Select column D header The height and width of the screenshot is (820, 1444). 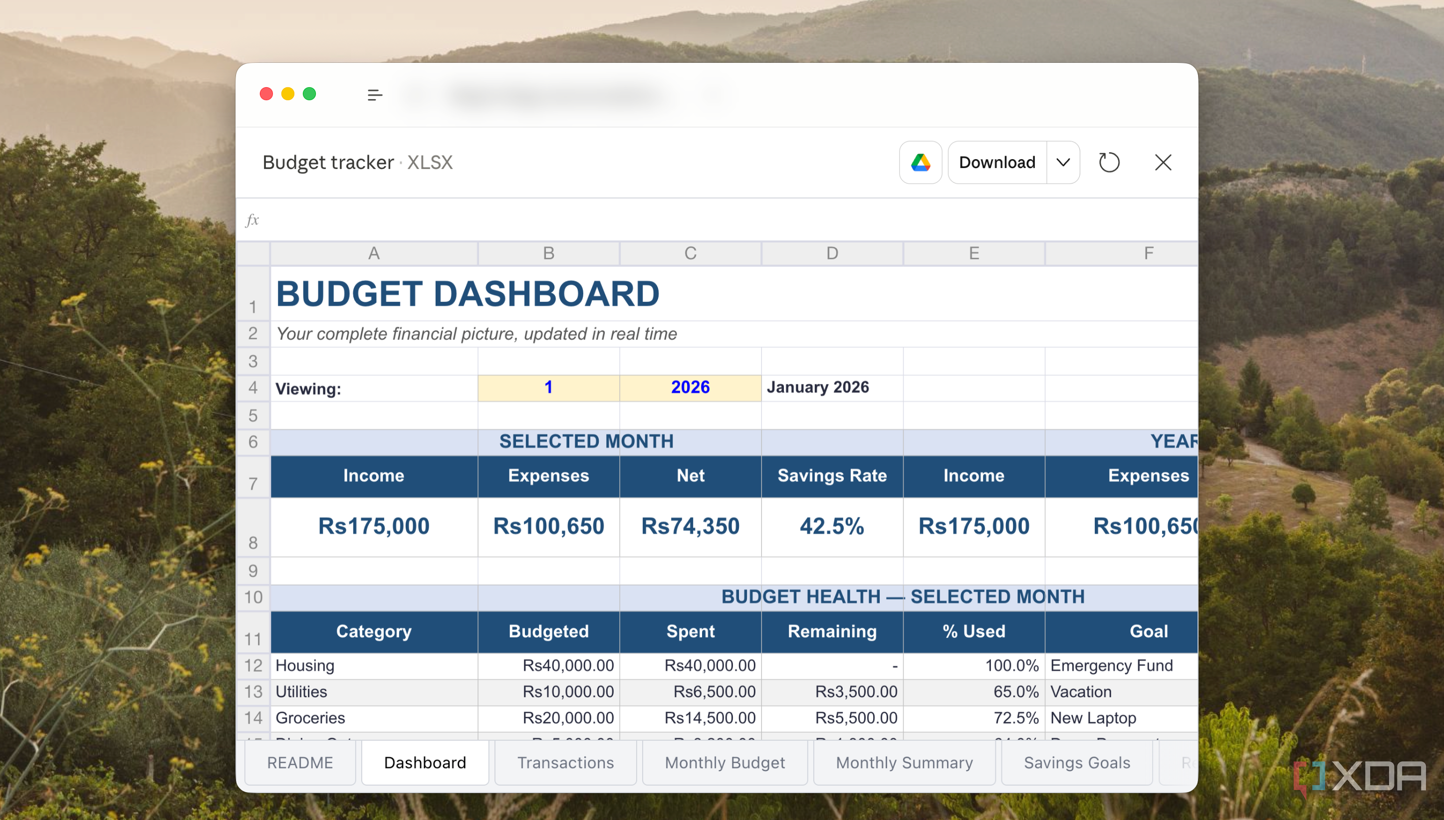[x=832, y=253]
